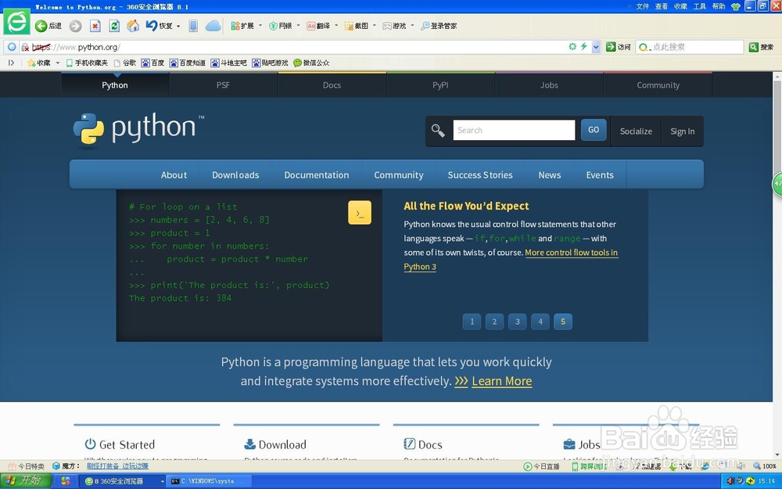Open the 查看 menu
This screenshot has height=489, width=782.
[x=662, y=6]
